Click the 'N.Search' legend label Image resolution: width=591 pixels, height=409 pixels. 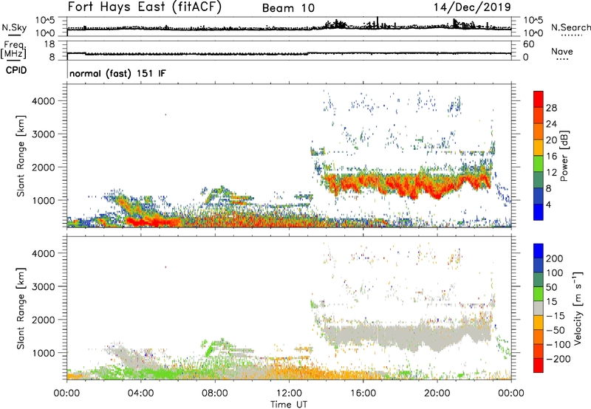tap(570, 27)
